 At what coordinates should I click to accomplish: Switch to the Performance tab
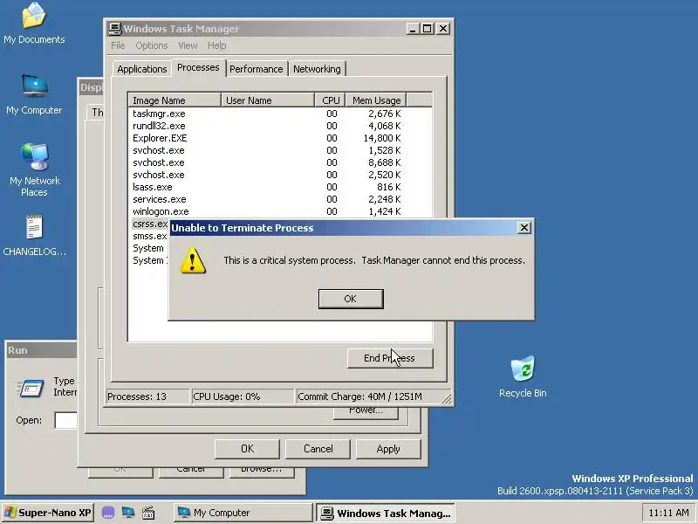pos(256,69)
